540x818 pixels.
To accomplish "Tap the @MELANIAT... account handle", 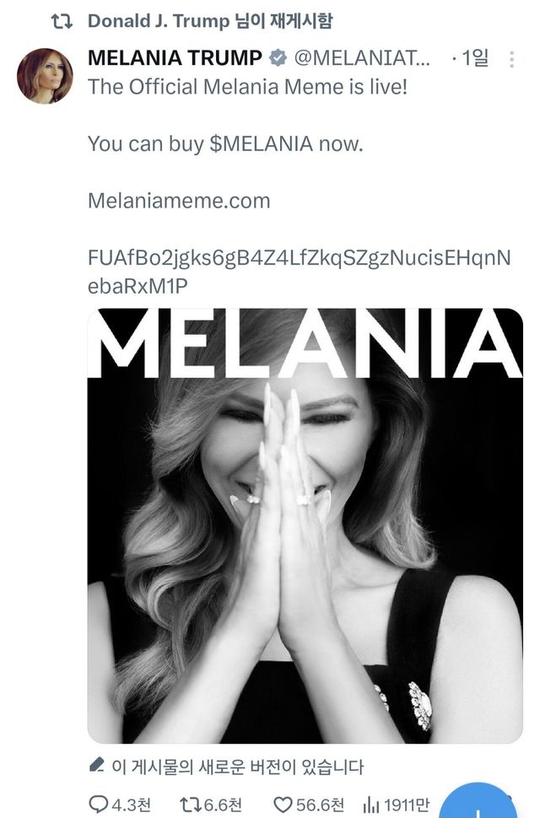I will (361, 58).
